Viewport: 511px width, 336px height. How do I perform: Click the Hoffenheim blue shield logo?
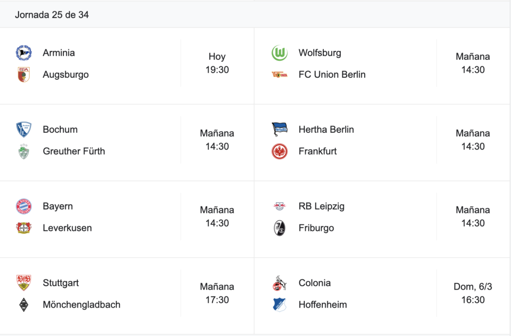coord(279,305)
